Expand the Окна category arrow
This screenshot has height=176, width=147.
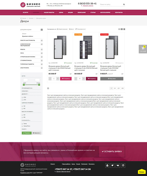(x=41, y=53)
